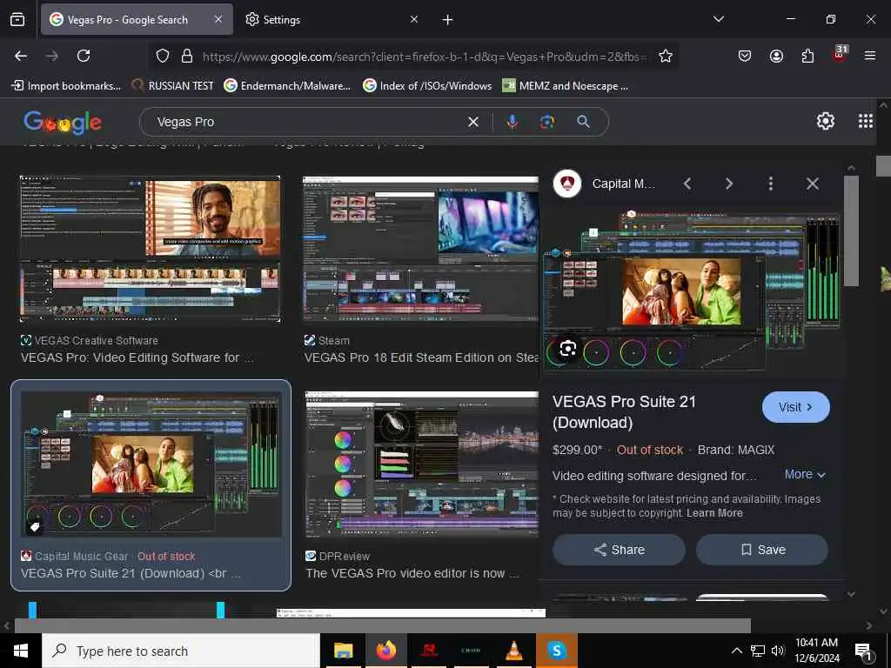This screenshot has width=891, height=668.
Task: Click the Lens search icon on the preview image
Action: (567, 349)
